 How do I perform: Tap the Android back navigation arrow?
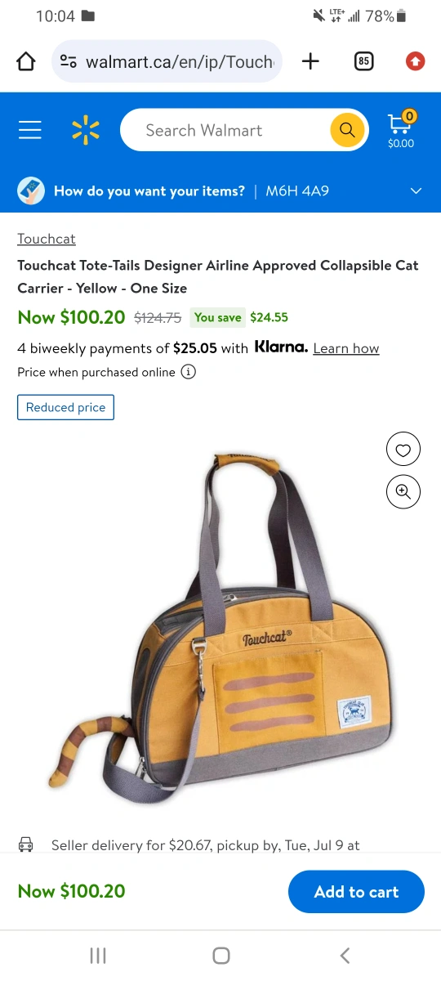[345, 955]
